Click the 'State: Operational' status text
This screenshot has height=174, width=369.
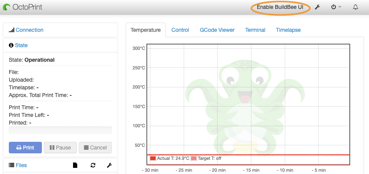click(x=32, y=60)
